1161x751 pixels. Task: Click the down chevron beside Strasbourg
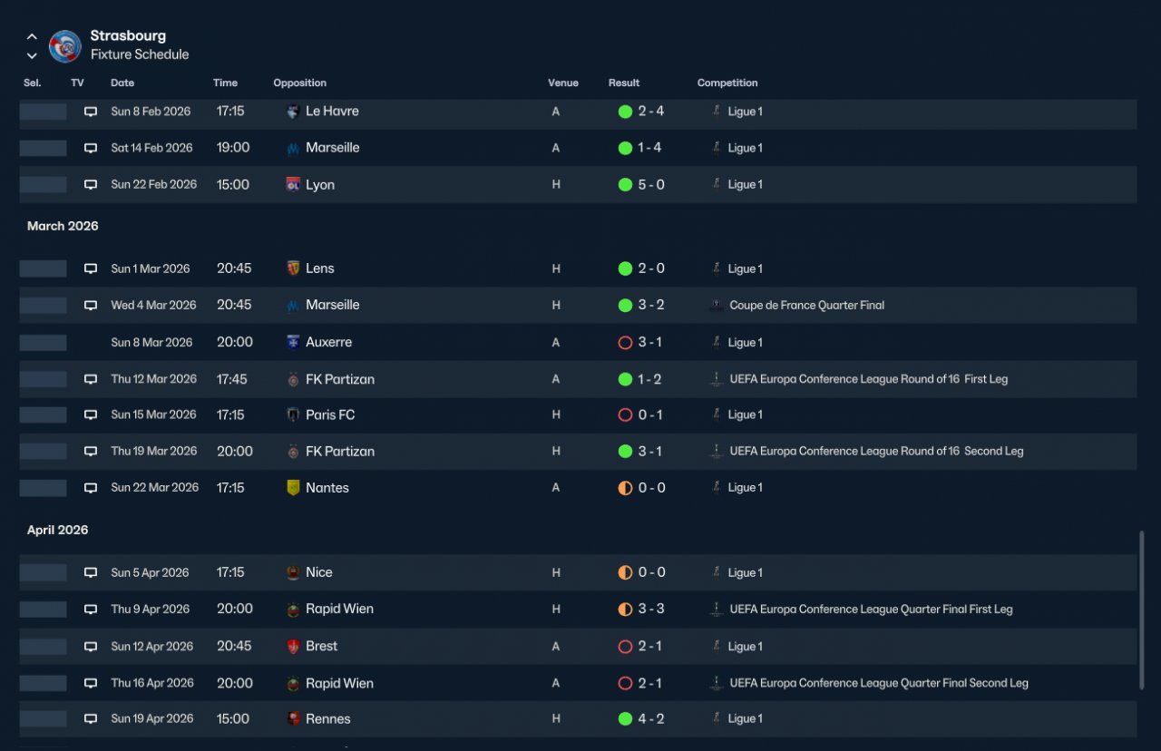(32, 55)
